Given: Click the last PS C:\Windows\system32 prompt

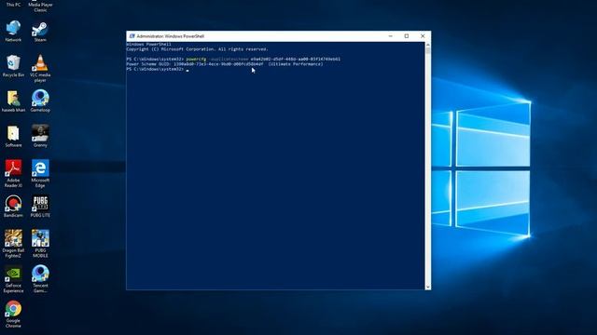Looking at the screenshot, I should tap(155, 69).
